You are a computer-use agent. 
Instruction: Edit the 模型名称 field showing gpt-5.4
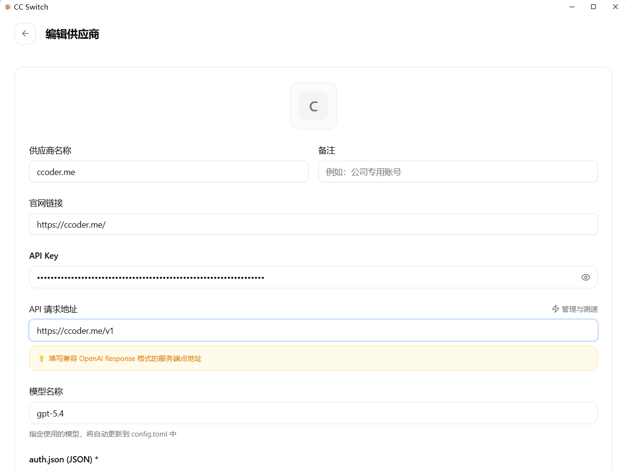313,413
